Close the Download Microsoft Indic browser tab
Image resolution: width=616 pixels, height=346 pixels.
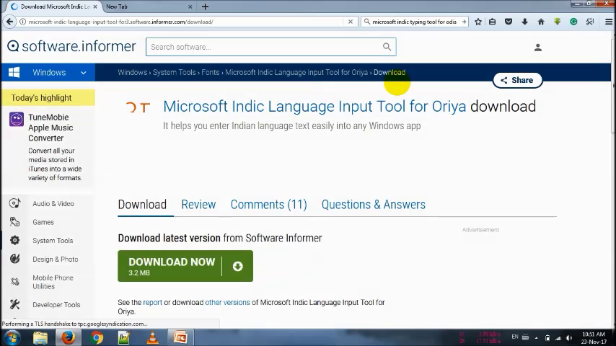coord(95,6)
